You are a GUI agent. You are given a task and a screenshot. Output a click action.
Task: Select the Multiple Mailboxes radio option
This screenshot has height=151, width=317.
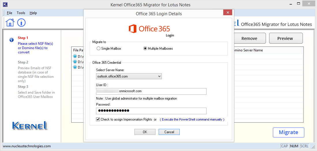coord(145,49)
